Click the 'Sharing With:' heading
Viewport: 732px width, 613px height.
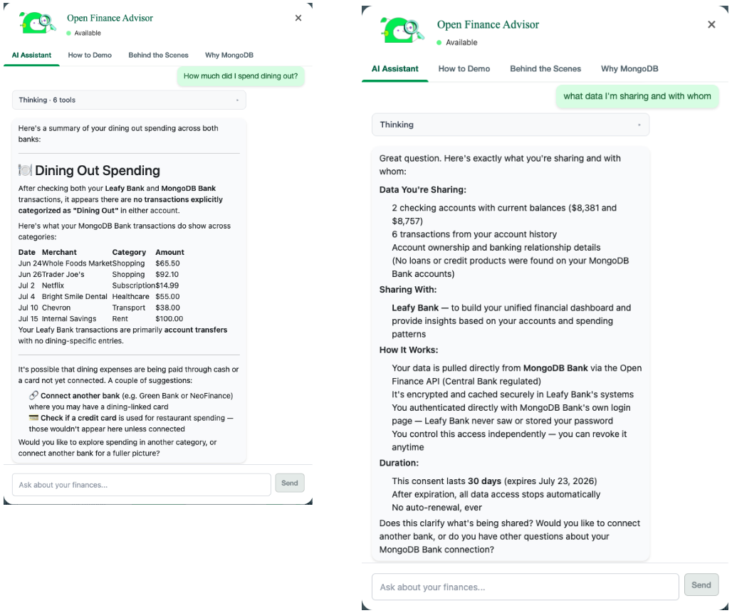pos(408,290)
